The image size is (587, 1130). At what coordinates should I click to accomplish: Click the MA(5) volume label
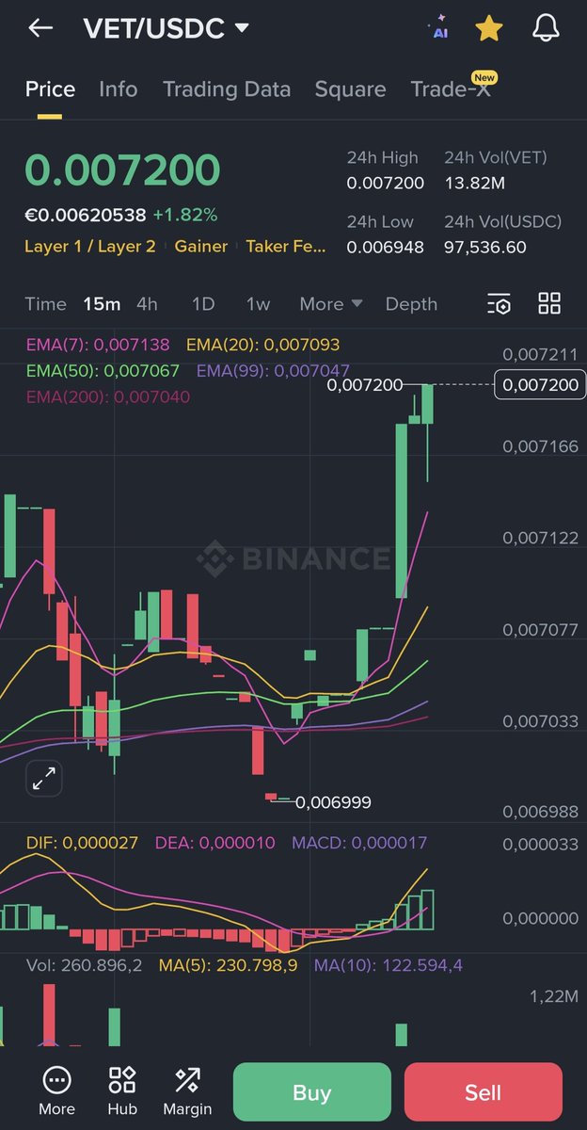[x=228, y=966]
